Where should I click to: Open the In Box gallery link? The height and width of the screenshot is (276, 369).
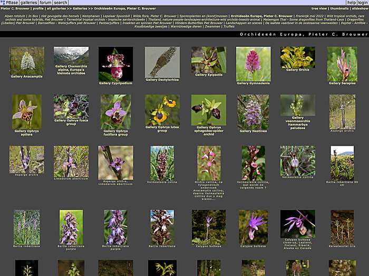(33, 16)
